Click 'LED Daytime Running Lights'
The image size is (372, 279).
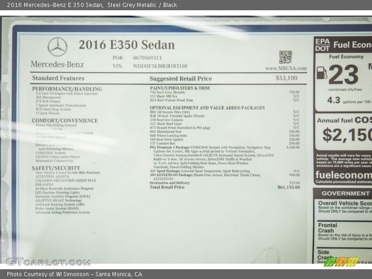click(57, 193)
